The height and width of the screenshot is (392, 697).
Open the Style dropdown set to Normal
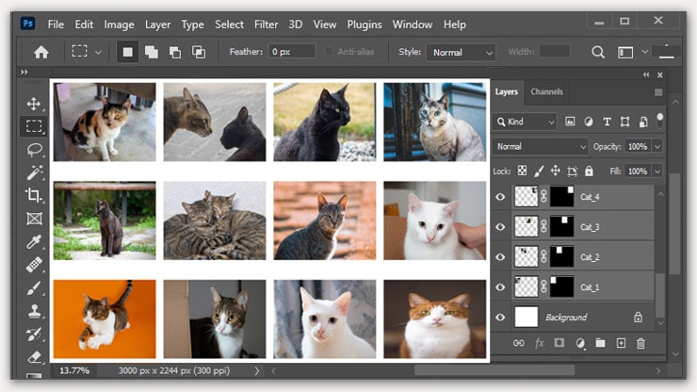pos(460,53)
